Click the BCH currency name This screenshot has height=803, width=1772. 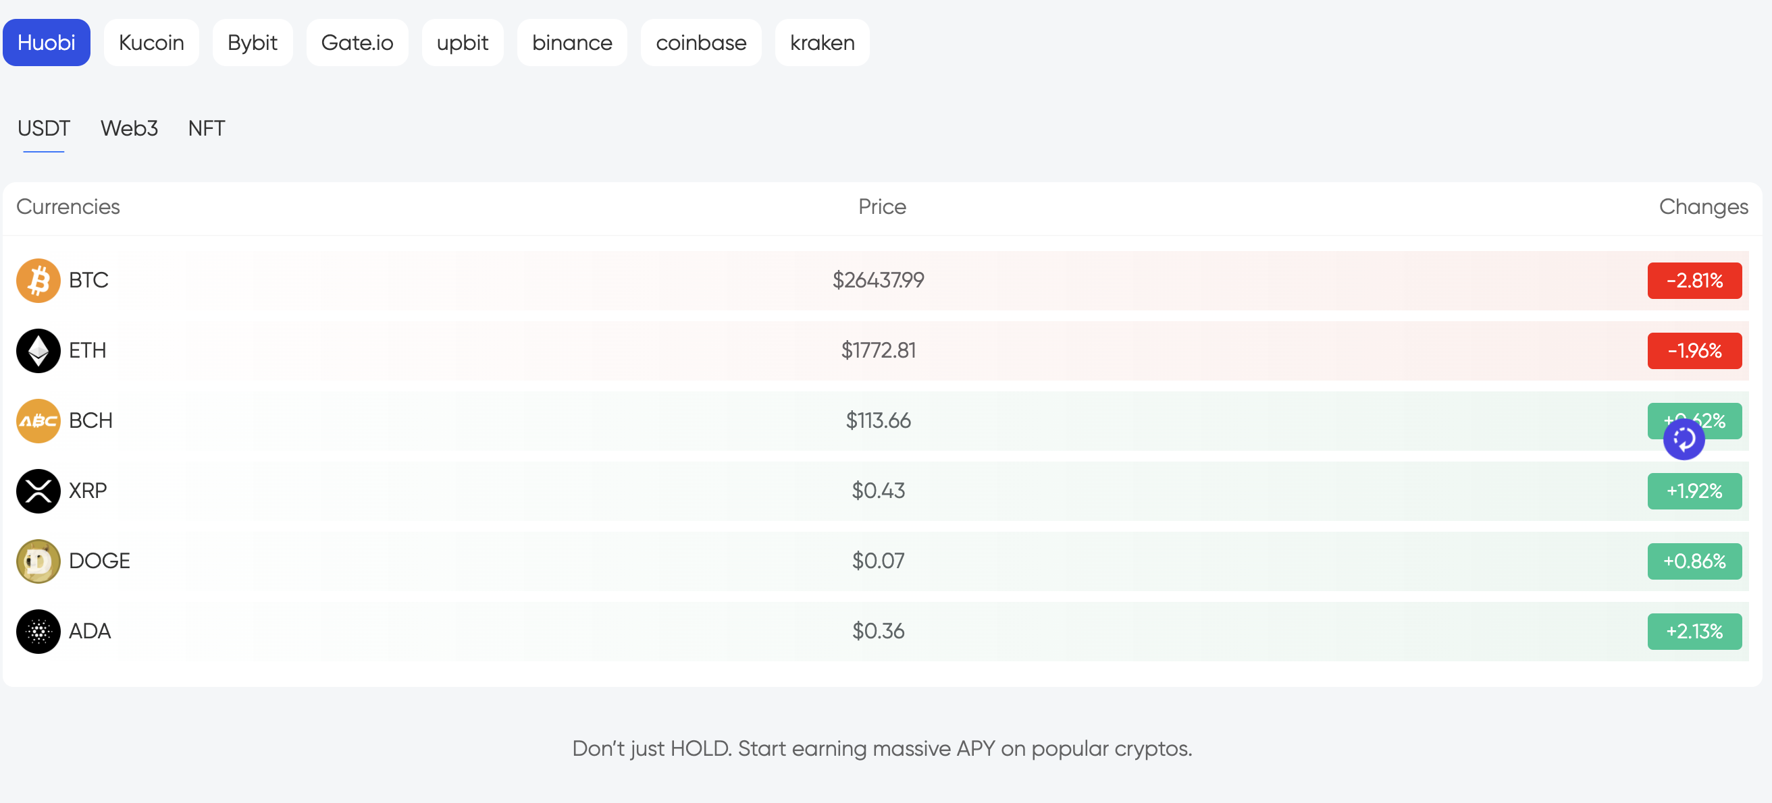coord(90,421)
